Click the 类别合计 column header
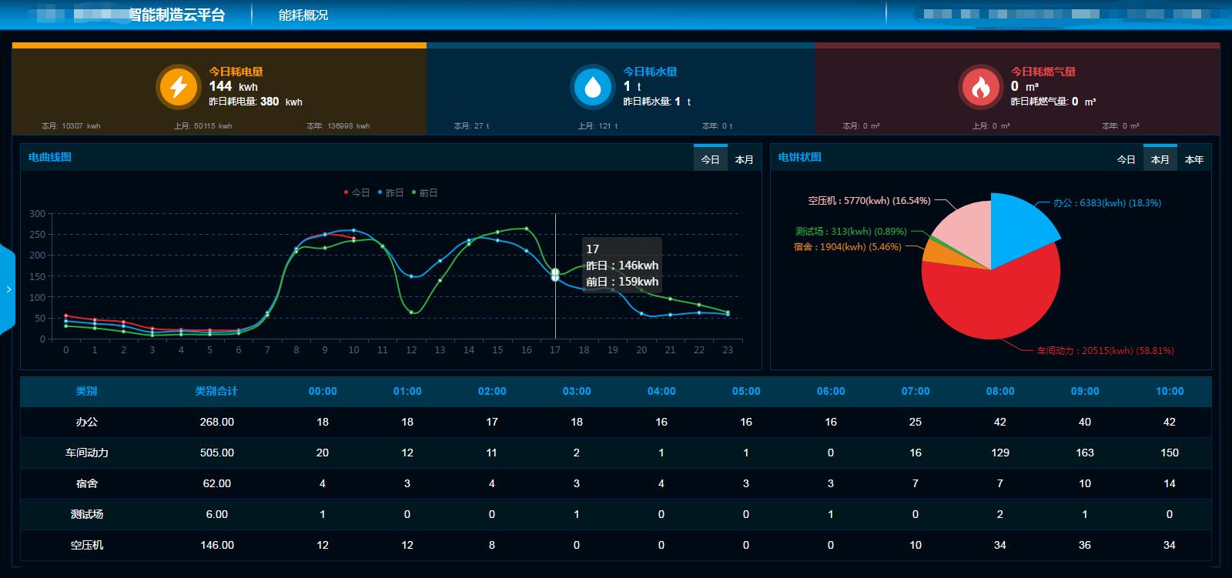 [x=216, y=391]
